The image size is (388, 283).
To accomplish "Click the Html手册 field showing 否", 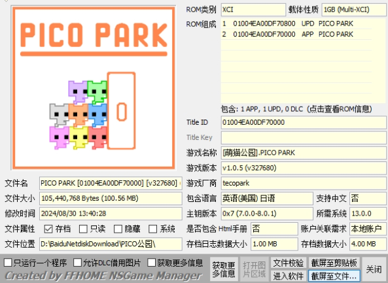I will pos(274,229).
